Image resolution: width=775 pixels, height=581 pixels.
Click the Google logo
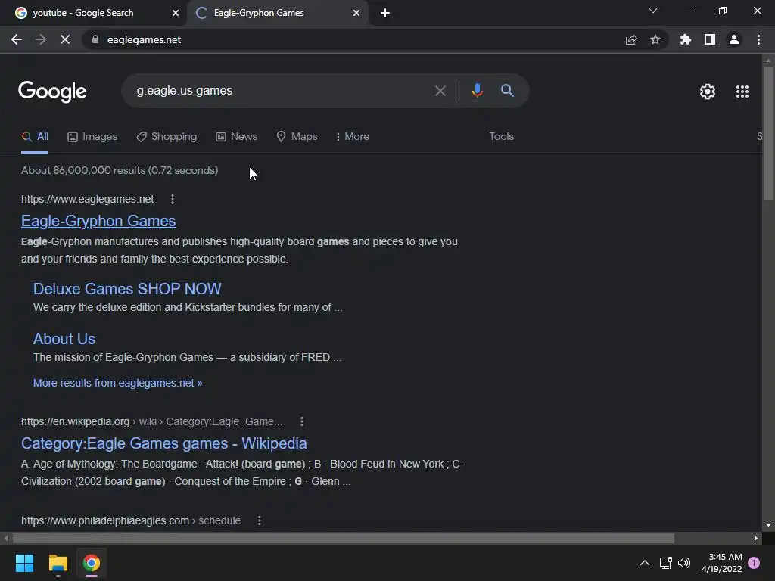[52, 92]
